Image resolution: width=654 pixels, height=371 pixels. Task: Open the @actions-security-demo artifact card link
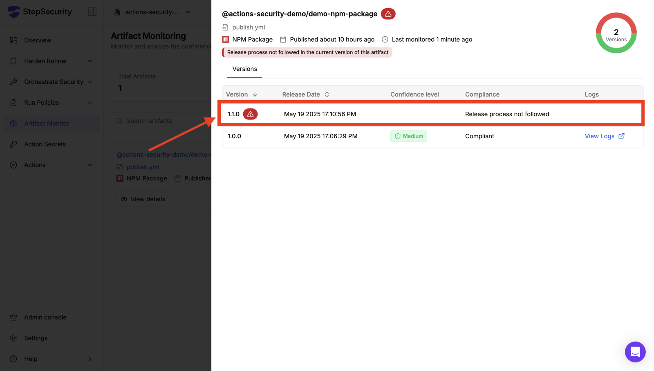click(x=163, y=155)
